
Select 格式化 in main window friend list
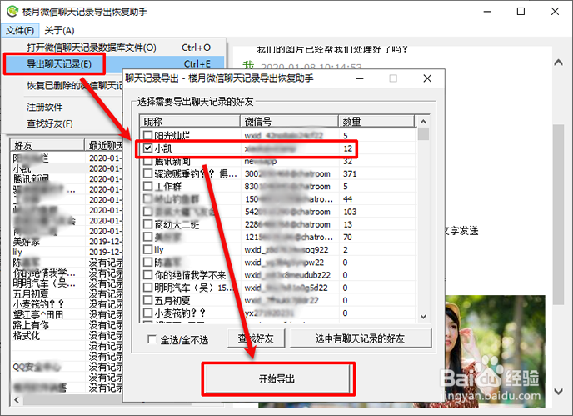27,335
